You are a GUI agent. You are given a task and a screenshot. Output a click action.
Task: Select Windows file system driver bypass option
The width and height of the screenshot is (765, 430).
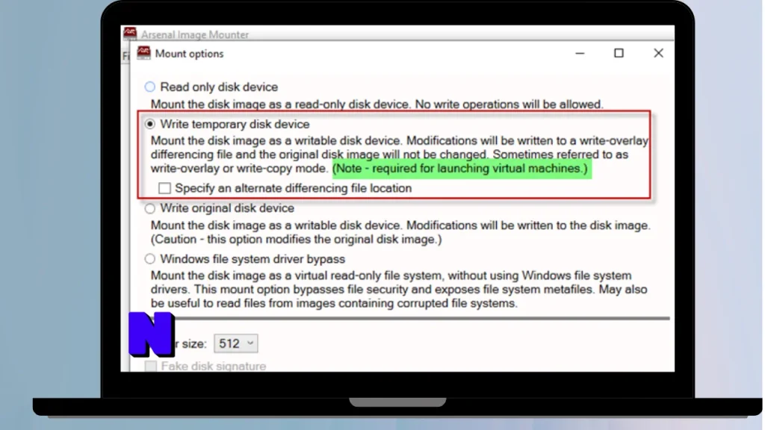[x=149, y=259]
